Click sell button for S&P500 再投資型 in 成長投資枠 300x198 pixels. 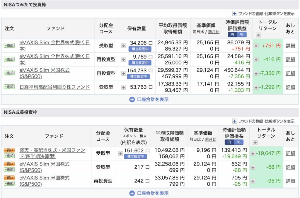click(x=9, y=184)
